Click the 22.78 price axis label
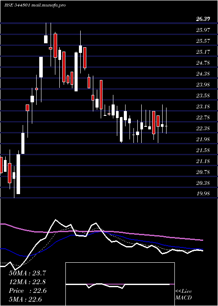This screenshot has width=218, height=306. (203, 118)
